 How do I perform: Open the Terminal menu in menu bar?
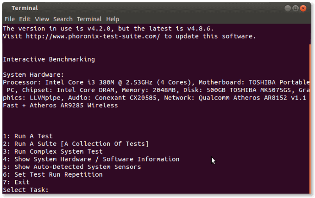(x=89, y=19)
